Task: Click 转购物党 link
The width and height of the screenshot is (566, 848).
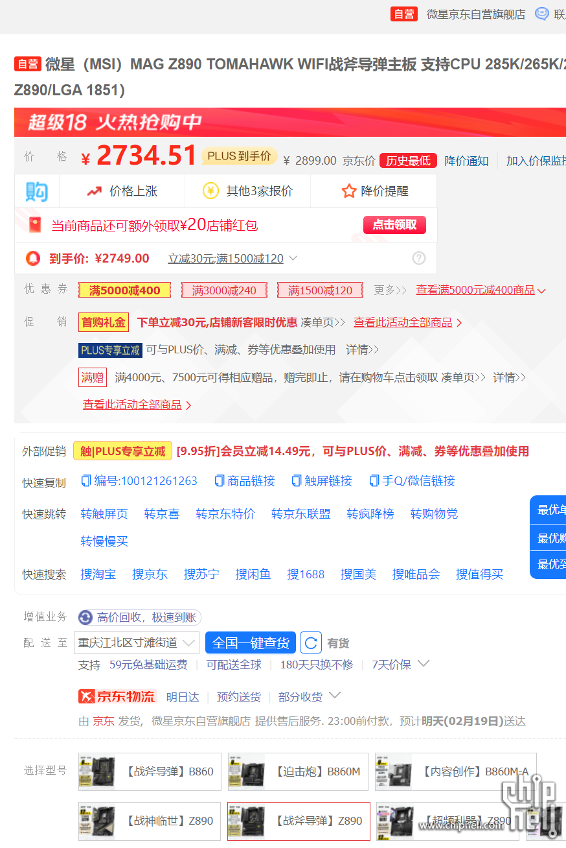Action: pos(434,514)
